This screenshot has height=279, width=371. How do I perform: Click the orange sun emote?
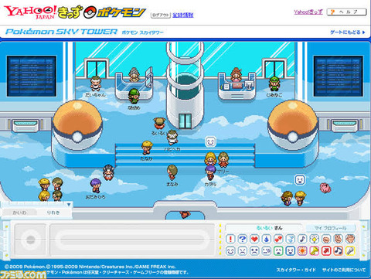(302, 250)
